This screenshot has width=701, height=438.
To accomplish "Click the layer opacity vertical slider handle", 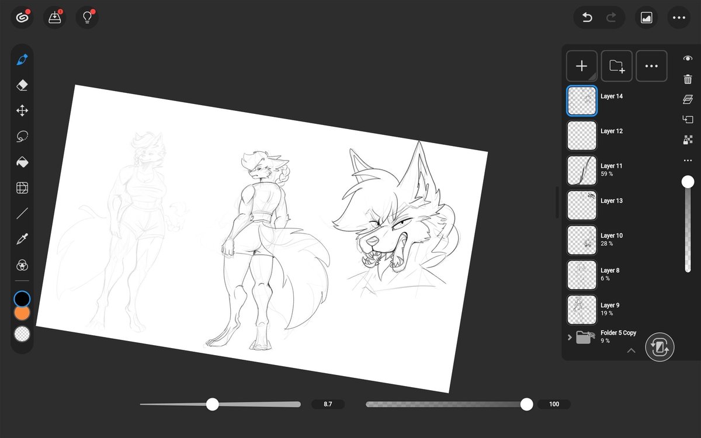I will tap(688, 182).
